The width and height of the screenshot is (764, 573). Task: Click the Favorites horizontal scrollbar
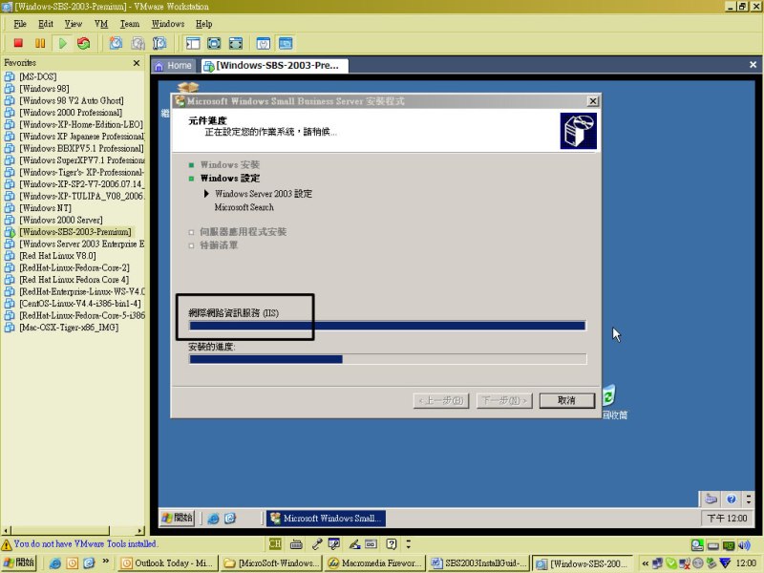pos(74,531)
